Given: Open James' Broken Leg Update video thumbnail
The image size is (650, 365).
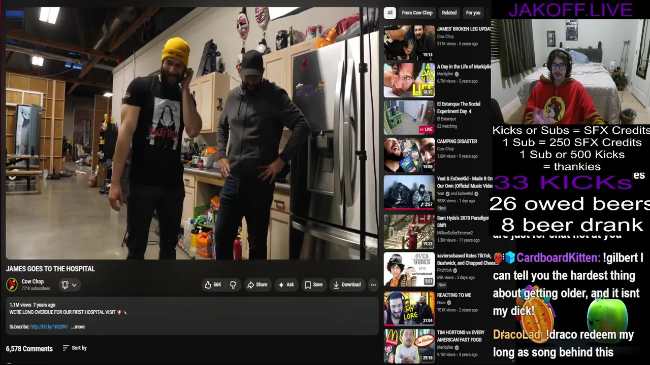Looking at the screenshot, I should pos(409,43).
